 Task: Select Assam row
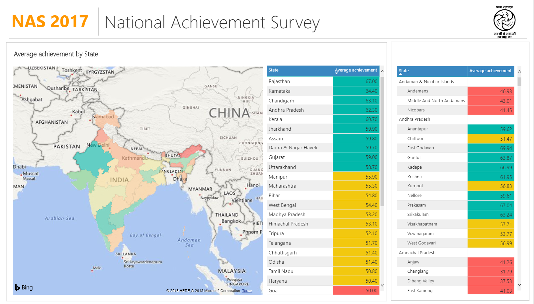323,139
